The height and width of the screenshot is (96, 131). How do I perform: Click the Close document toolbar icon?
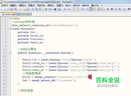point(20,9)
